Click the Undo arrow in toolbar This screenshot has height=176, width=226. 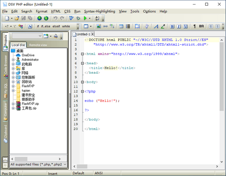click(55, 18)
